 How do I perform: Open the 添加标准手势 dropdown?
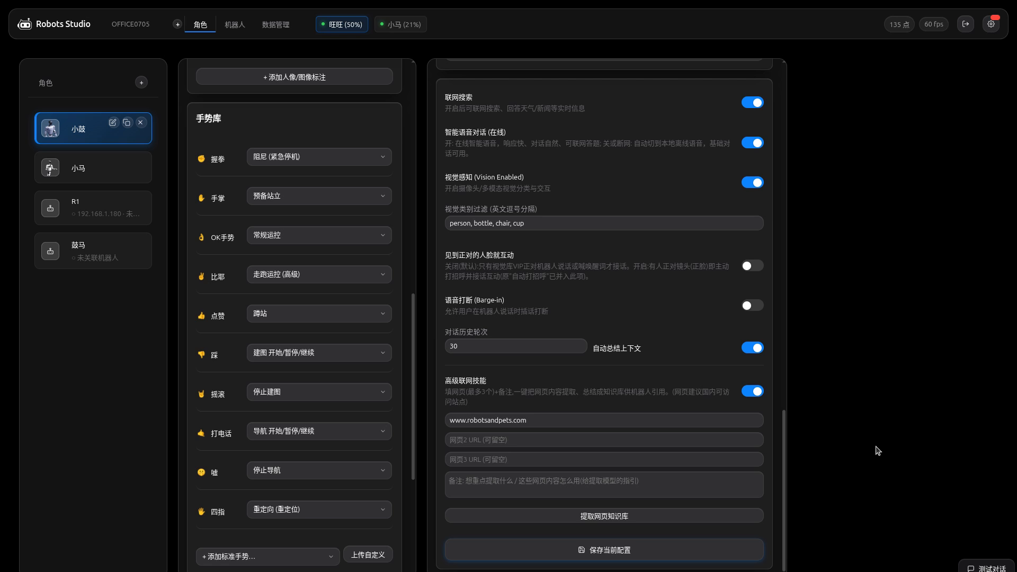click(268, 557)
